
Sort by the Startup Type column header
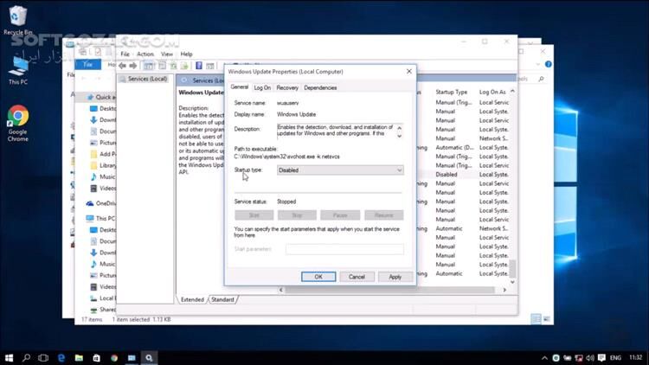(x=452, y=92)
